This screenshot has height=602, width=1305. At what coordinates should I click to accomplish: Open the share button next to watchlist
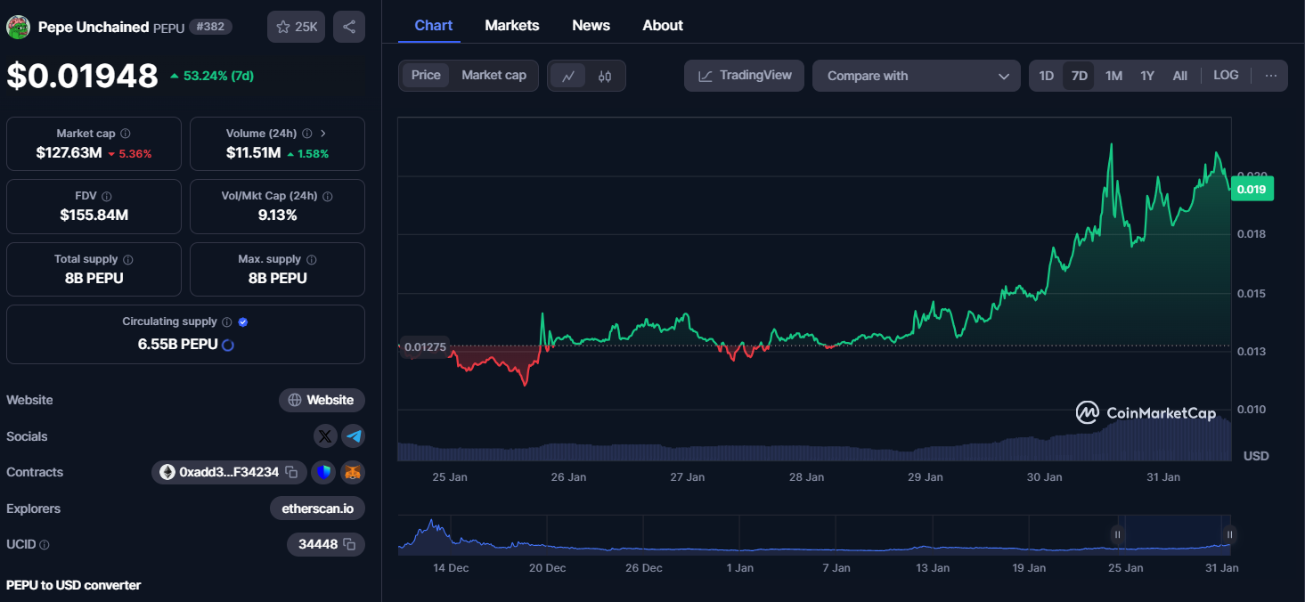[349, 27]
